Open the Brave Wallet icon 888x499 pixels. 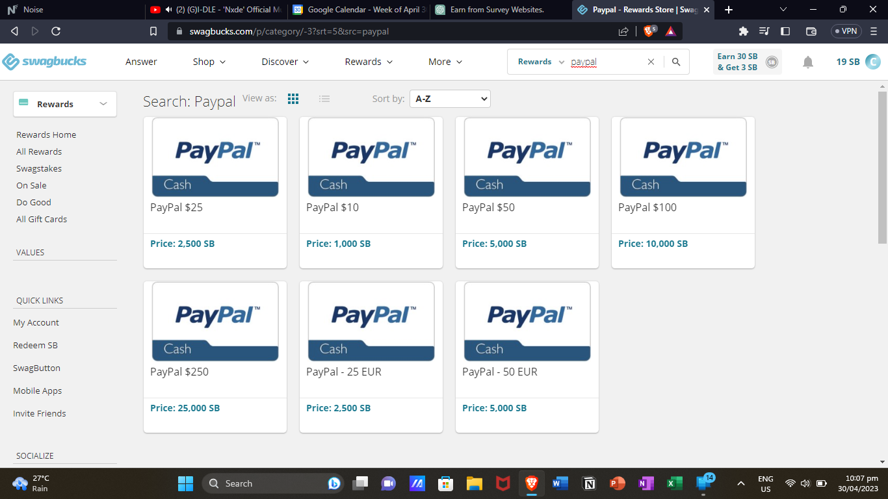coord(811,31)
